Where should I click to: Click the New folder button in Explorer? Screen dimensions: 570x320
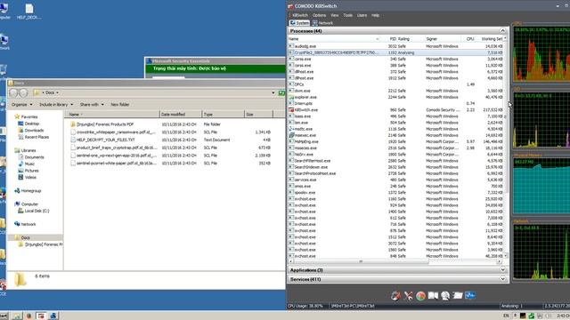(120, 105)
